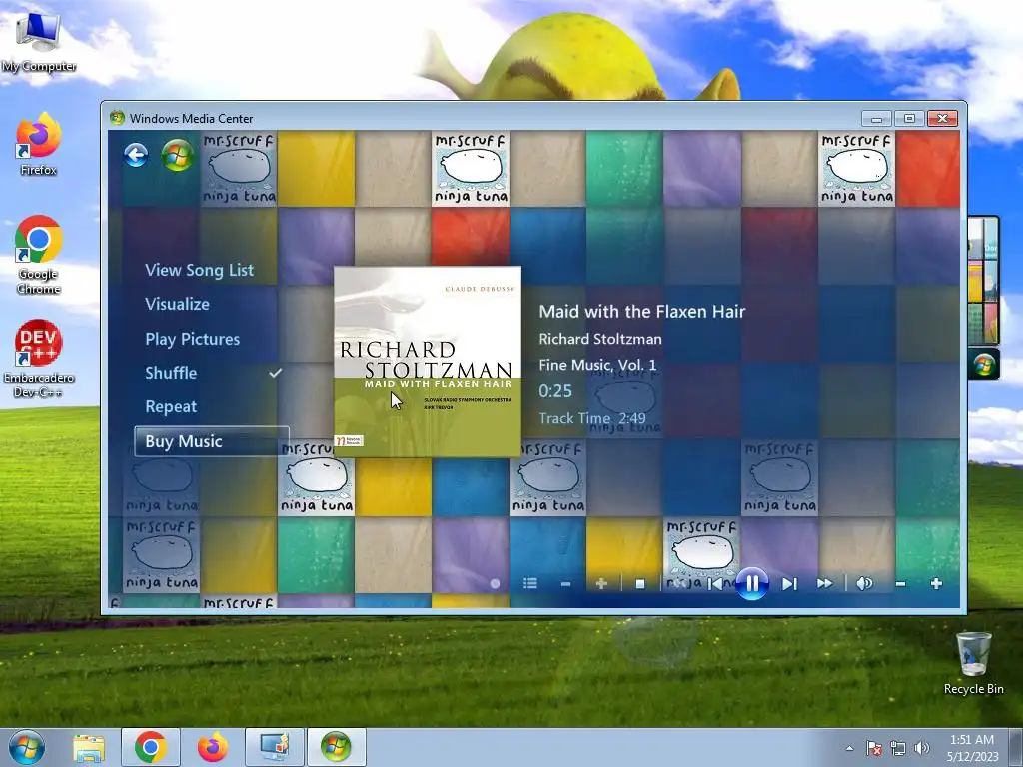Click the record dot in the transport bar
This screenshot has width=1023, height=767.
495,583
